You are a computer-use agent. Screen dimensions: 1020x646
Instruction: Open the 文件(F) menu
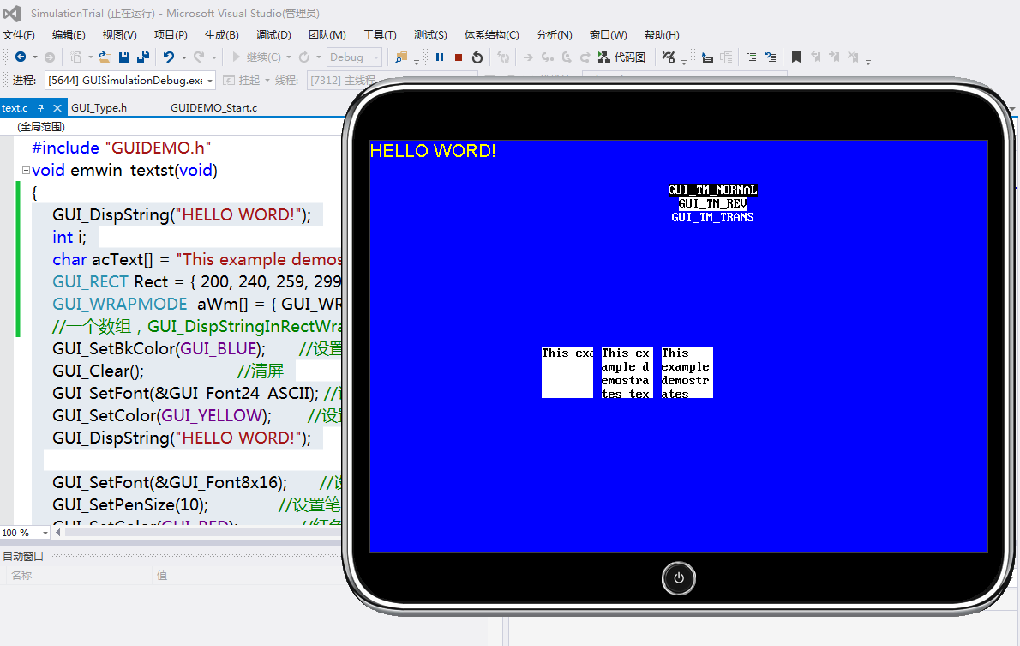(x=19, y=34)
